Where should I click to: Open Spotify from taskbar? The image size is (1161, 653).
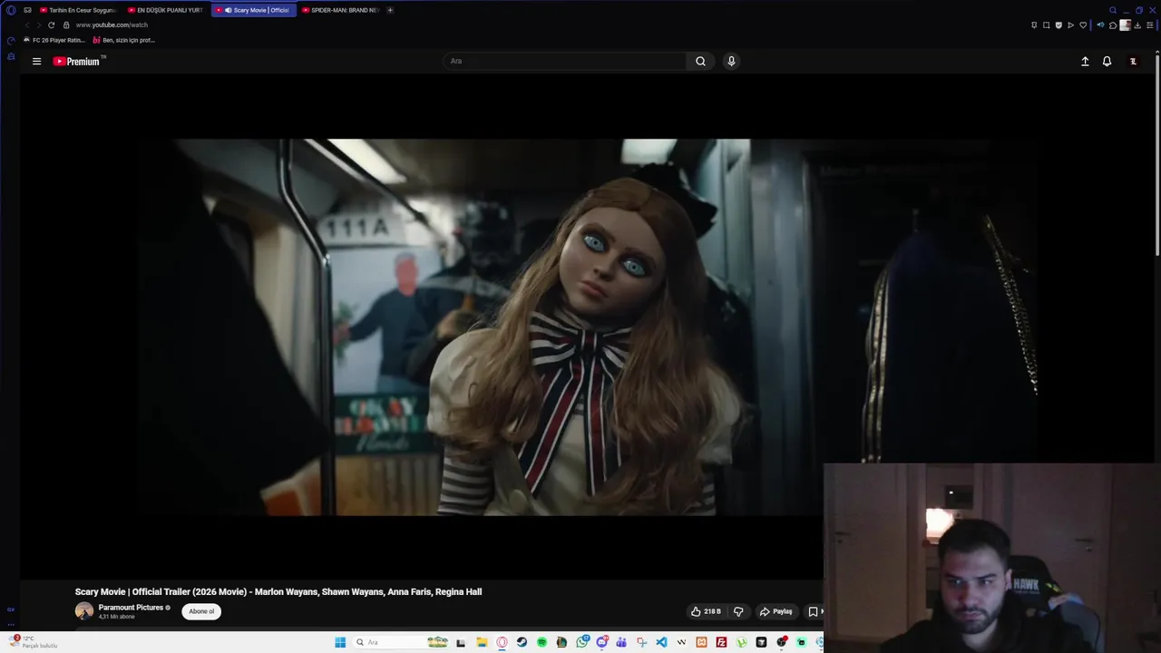541,642
